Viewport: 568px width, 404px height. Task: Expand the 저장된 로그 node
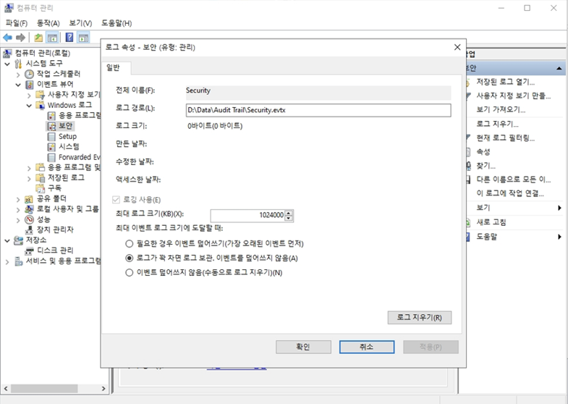point(30,178)
